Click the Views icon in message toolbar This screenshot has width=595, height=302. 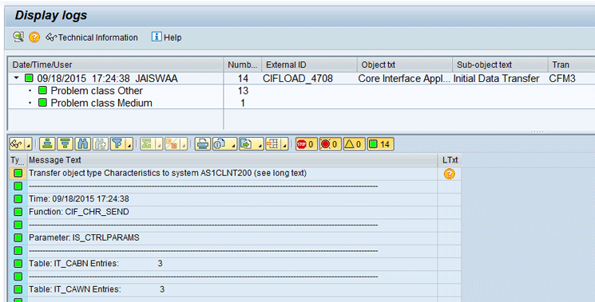[x=220, y=144]
